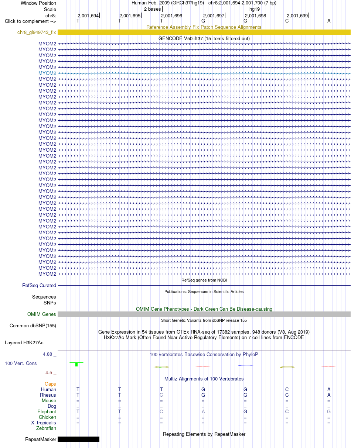The height and width of the screenshot is (448, 351).
Task: Open 'Short Genetic Variants from dbSNP release 155'
Action: 204,320
